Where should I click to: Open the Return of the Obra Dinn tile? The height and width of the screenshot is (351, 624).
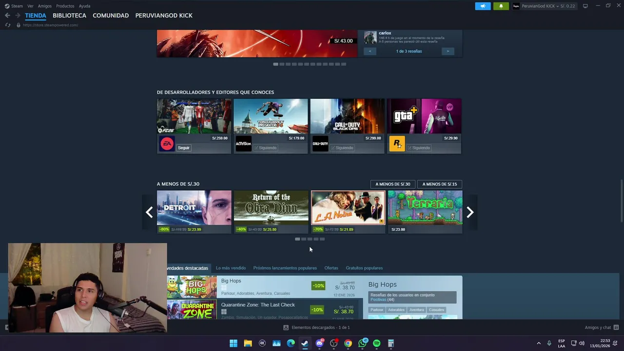click(271, 212)
